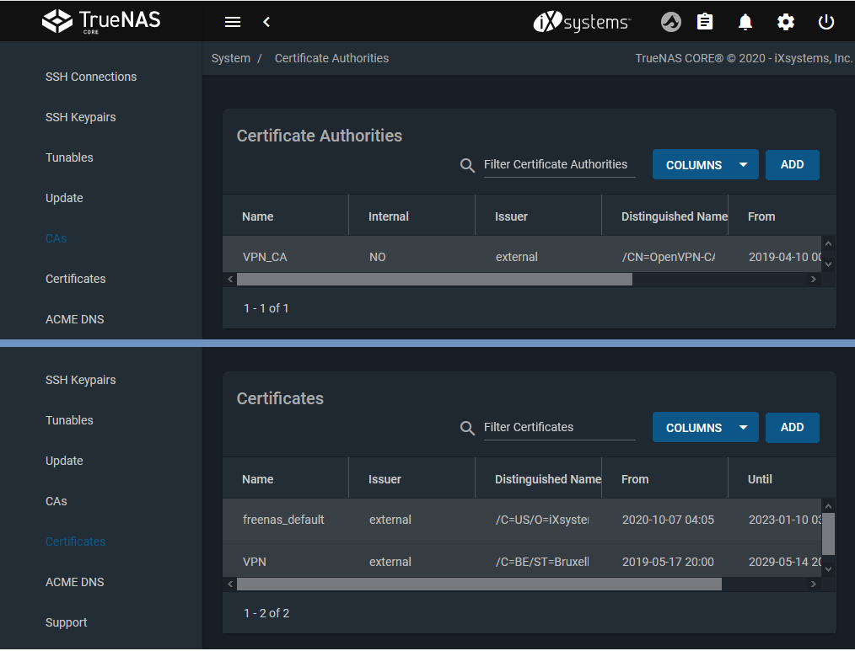Open COLUMNS dropdown in Certificate Authorities
855x651 pixels.
tap(705, 165)
